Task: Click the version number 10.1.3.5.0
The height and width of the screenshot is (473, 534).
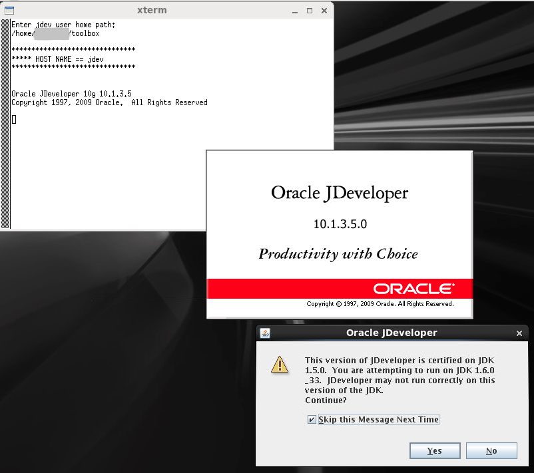Action: point(340,224)
